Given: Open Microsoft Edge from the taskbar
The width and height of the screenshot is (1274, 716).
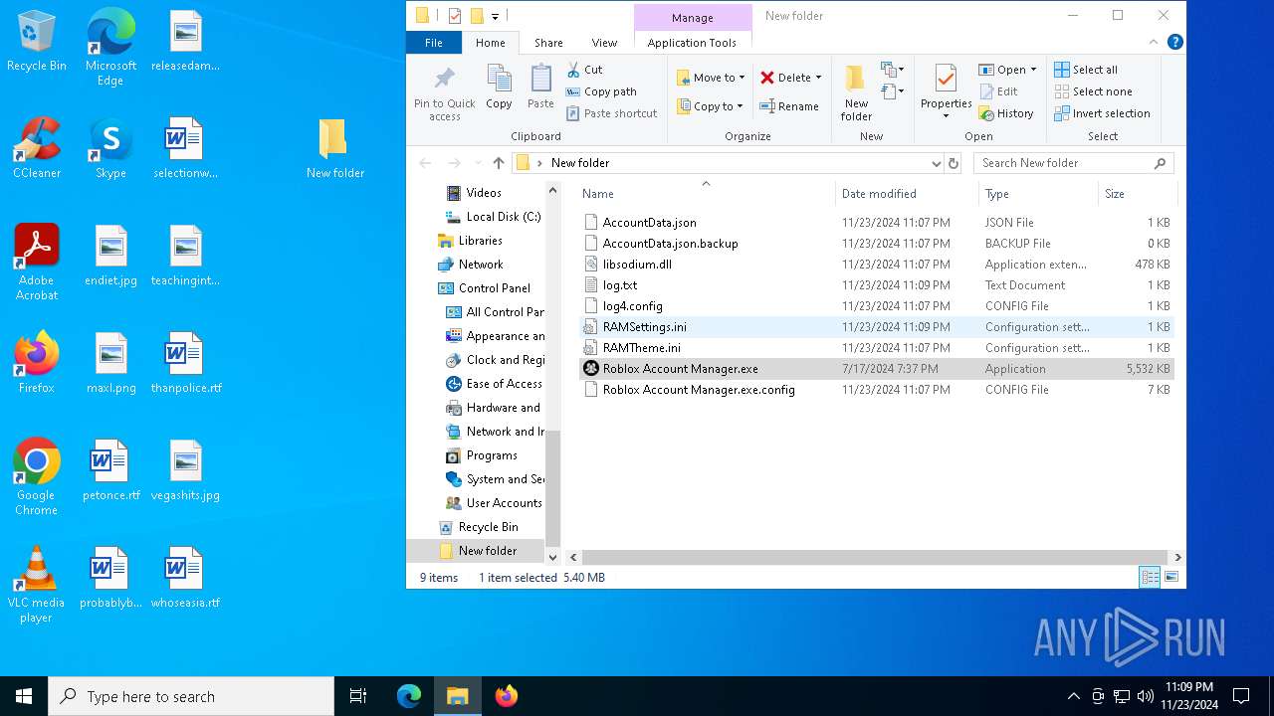Looking at the screenshot, I should (x=409, y=696).
